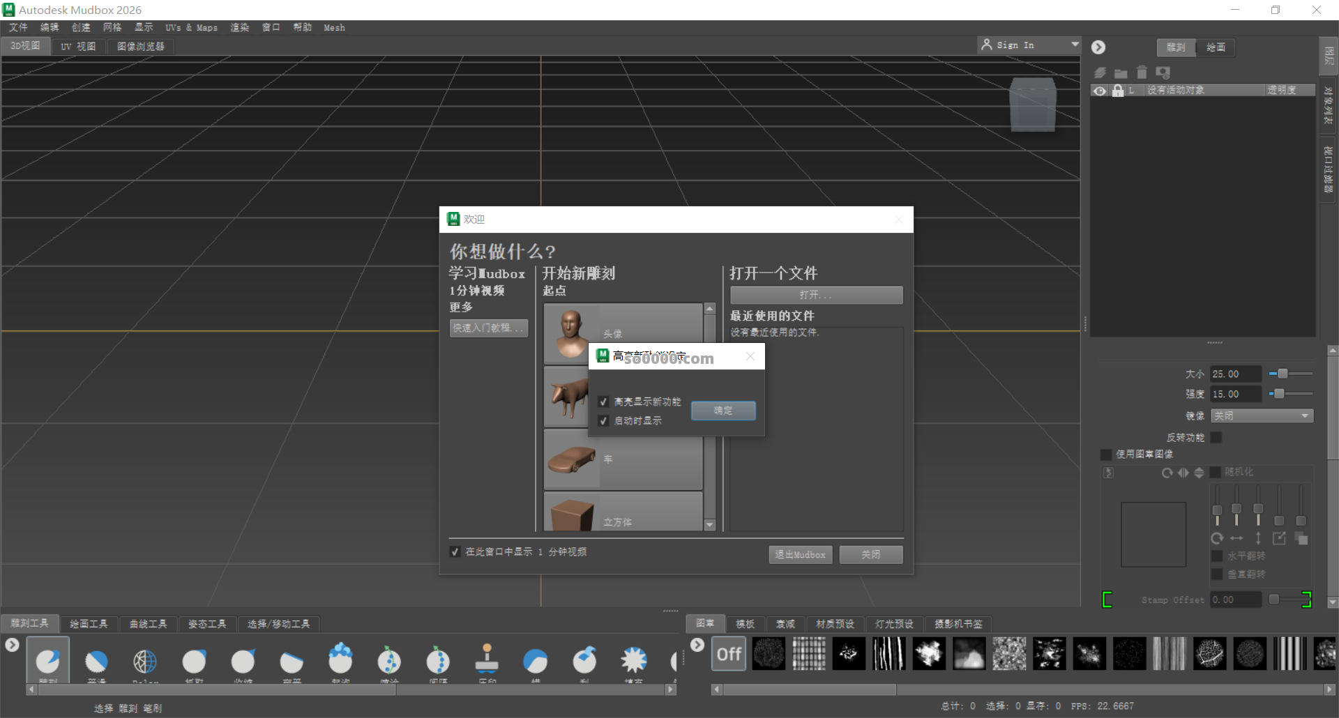
Task: Click left arrow of stamp tray scrollbar
Action: click(x=717, y=689)
